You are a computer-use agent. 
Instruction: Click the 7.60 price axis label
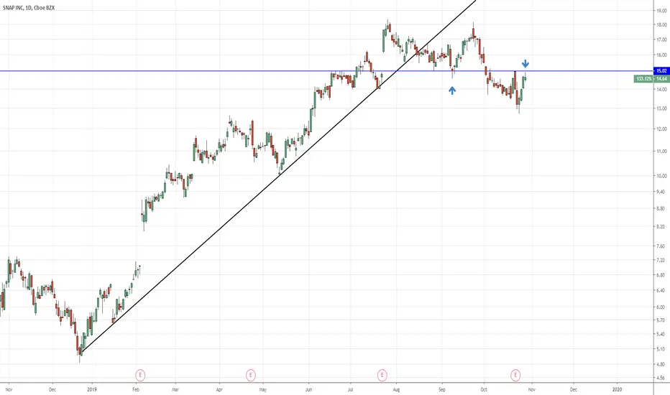pyautogui.click(x=661, y=246)
